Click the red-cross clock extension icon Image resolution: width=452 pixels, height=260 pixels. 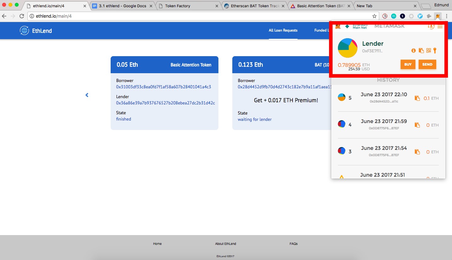[x=385, y=16]
